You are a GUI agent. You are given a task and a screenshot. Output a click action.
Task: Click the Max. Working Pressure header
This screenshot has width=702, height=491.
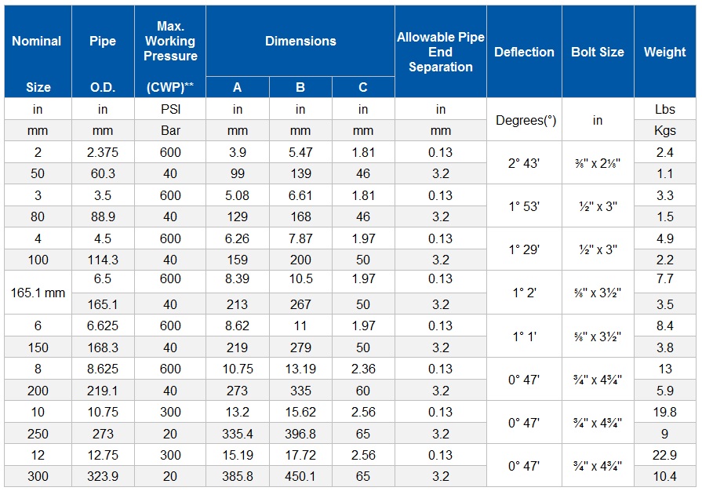[x=170, y=42]
